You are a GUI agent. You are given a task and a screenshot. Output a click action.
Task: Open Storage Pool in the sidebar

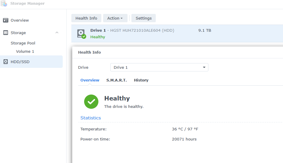point(23,43)
